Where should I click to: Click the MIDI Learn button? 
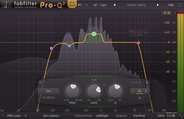tap(14, 116)
